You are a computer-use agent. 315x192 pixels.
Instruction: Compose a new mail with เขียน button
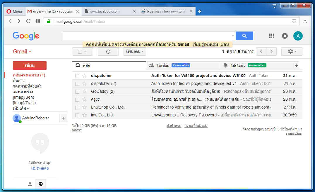30,65
